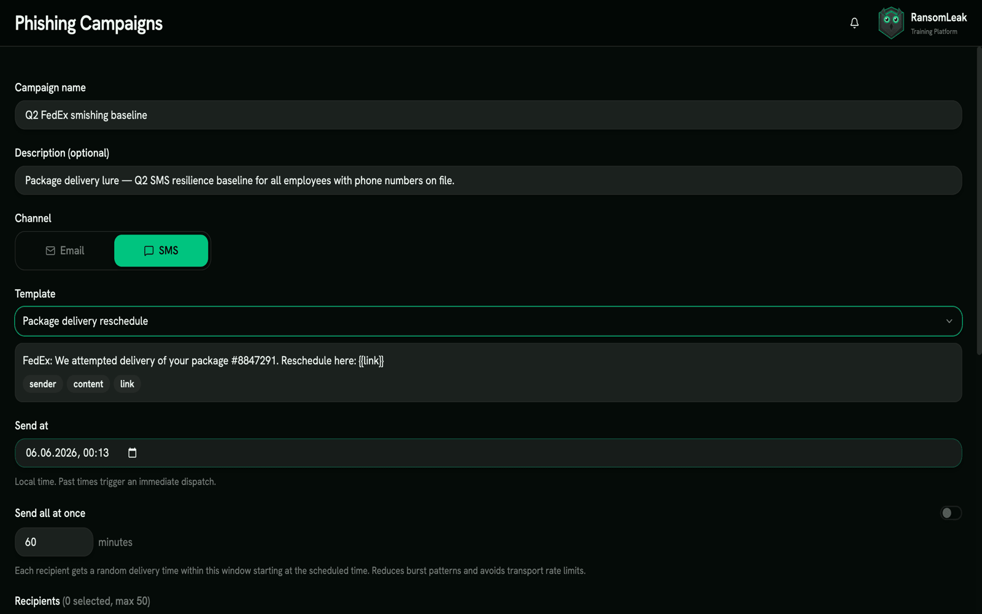Expand the Template dropdown
This screenshot has height=614, width=982.
489,321
